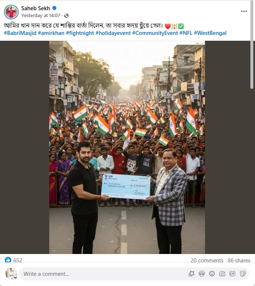
Task: Open the GIF picker icon
Action: 232,274
